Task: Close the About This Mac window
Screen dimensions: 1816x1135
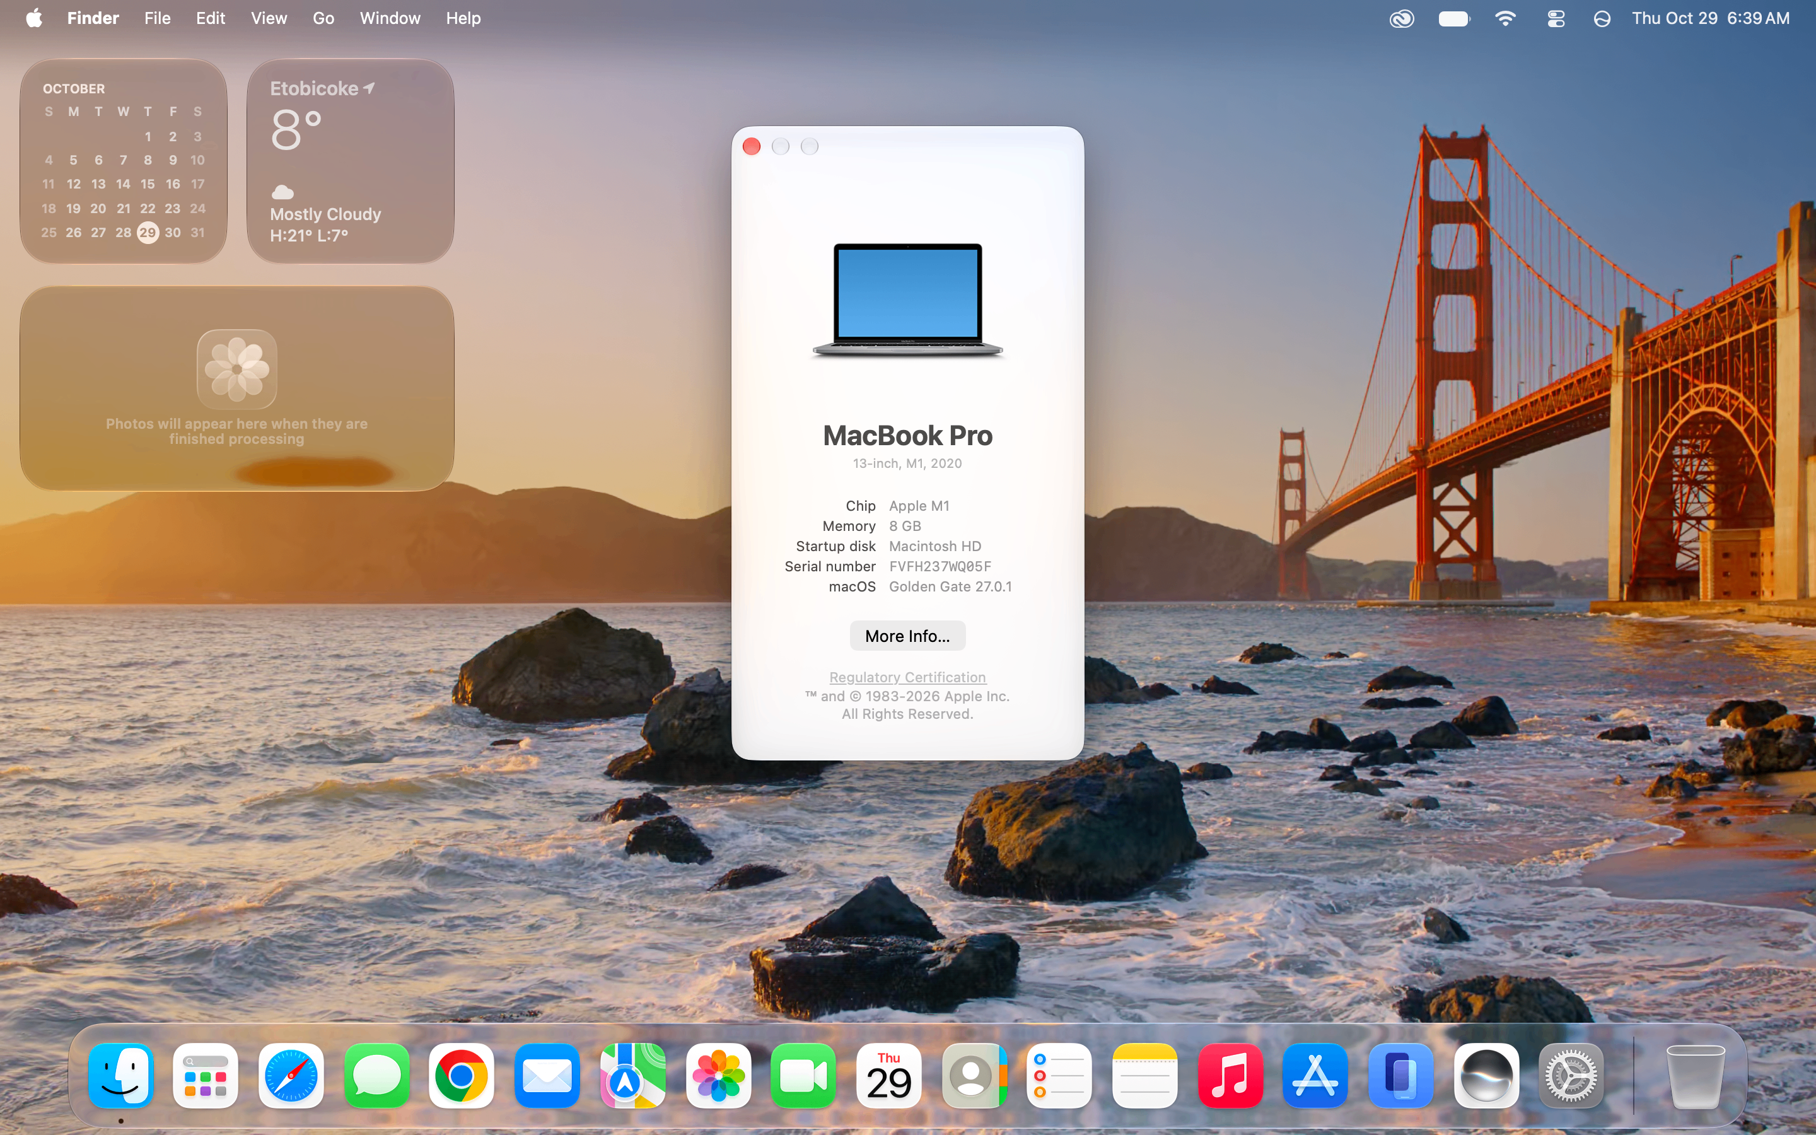Action: click(751, 146)
